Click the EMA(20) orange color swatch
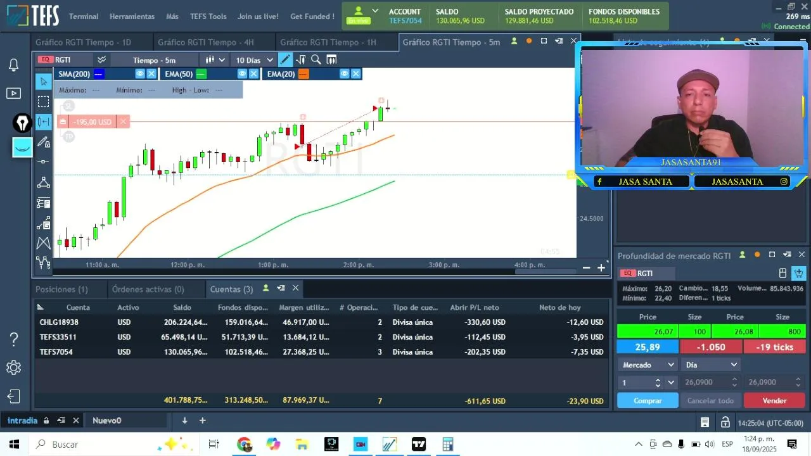The height and width of the screenshot is (456, 811). 303,73
